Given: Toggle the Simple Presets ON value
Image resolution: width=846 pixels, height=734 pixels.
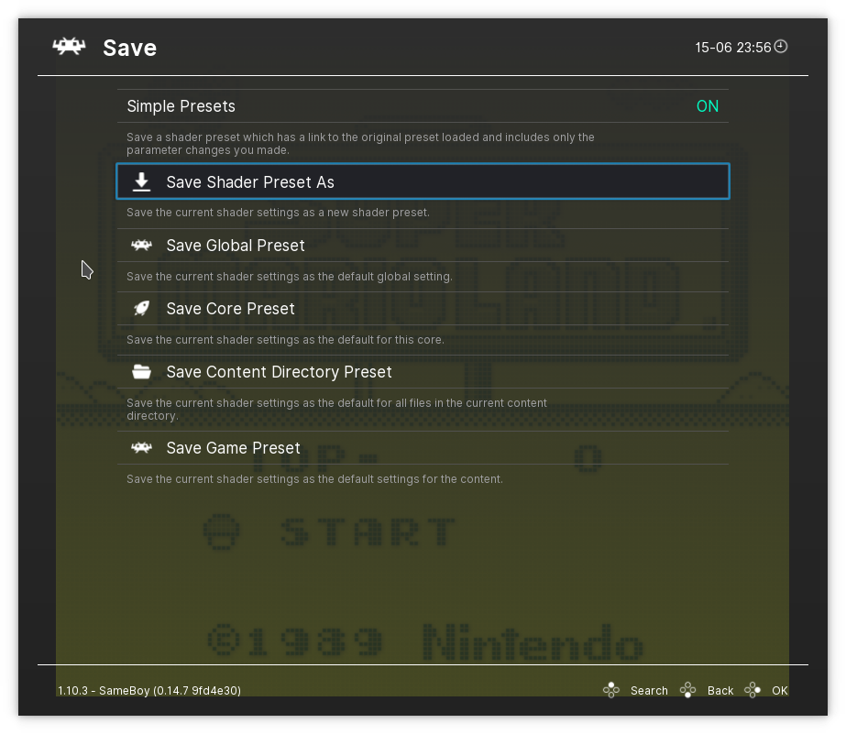Looking at the screenshot, I should (x=707, y=106).
